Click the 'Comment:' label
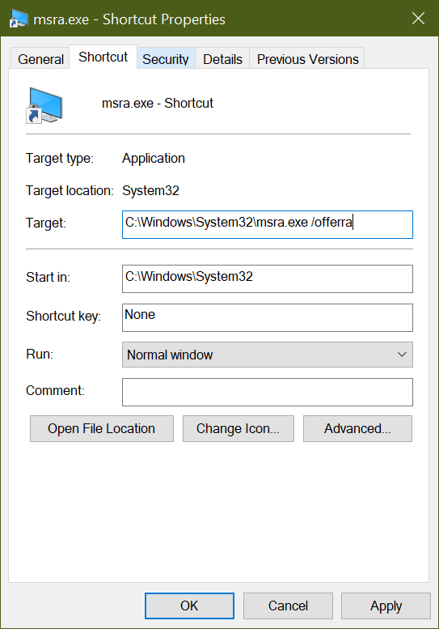 [x=55, y=390]
